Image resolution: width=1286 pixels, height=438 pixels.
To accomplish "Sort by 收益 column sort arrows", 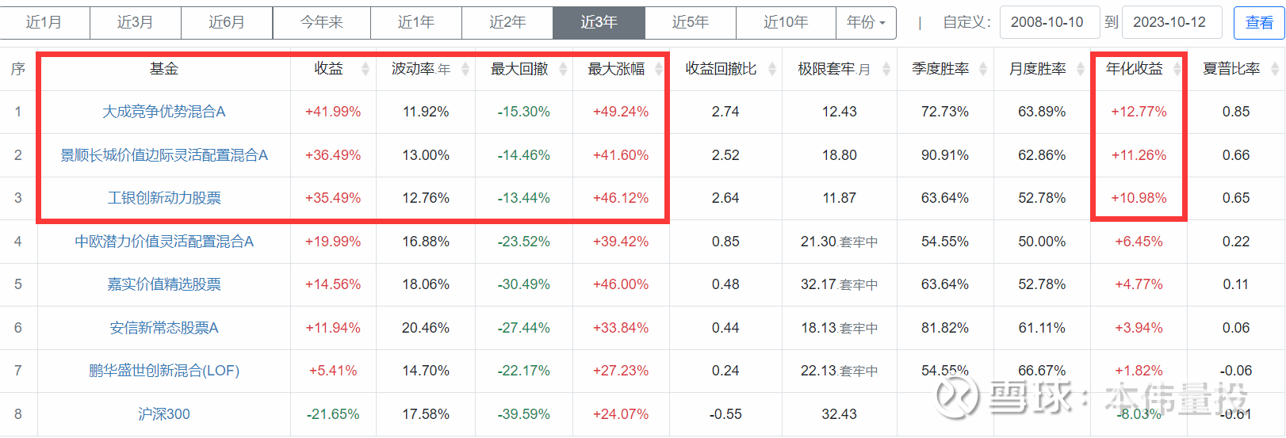I will (x=366, y=70).
